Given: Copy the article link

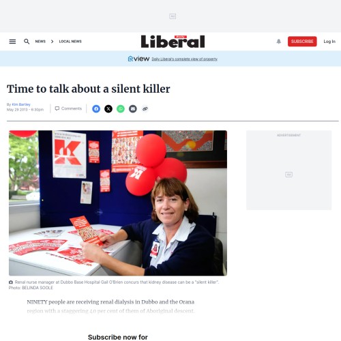Looking at the screenshot, I should pyautogui.click(x=145, y=109).
